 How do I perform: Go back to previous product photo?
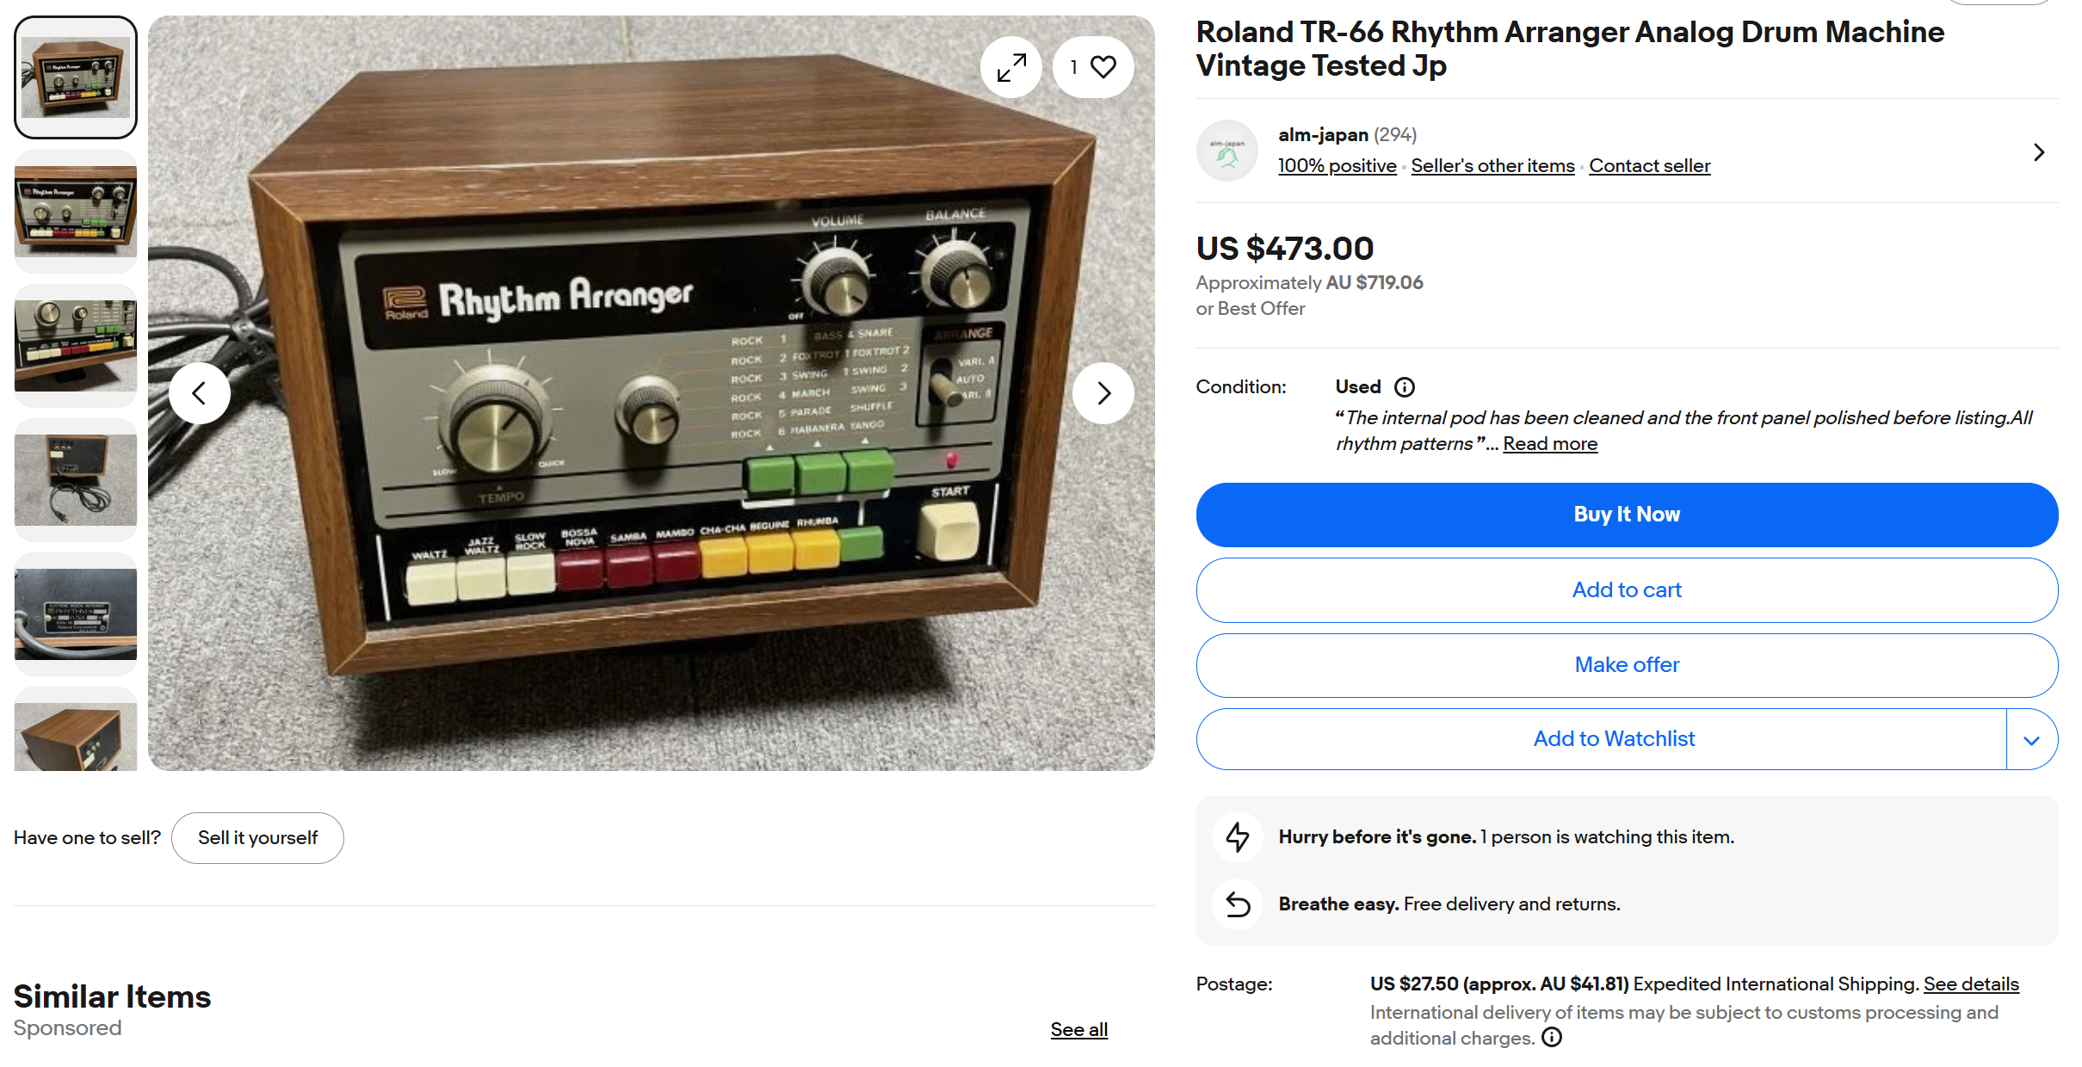[200, 393]
